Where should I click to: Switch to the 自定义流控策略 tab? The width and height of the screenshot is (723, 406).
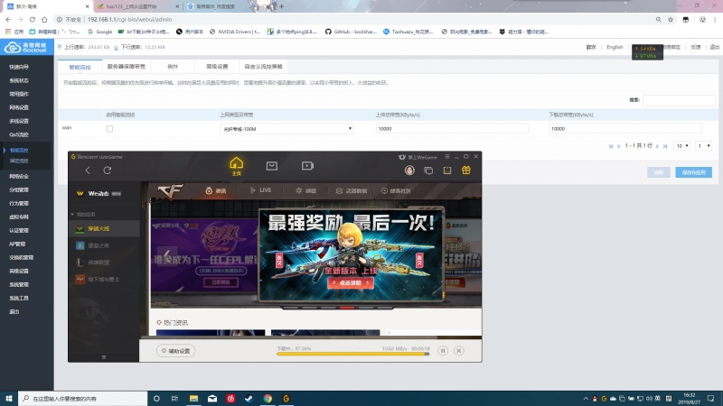263,66
